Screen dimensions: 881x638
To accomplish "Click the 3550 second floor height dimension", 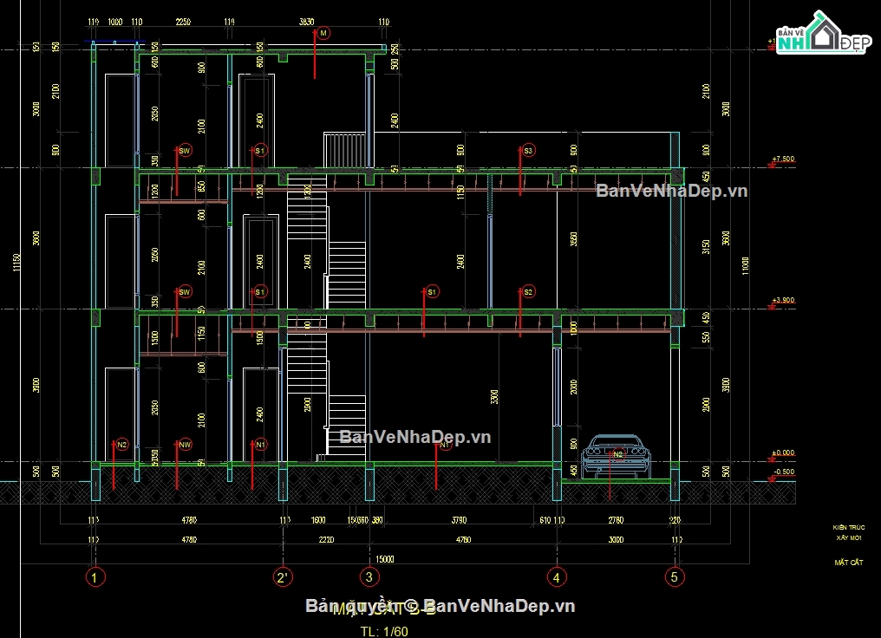I will pyautogui.click(x=573, y=238).
